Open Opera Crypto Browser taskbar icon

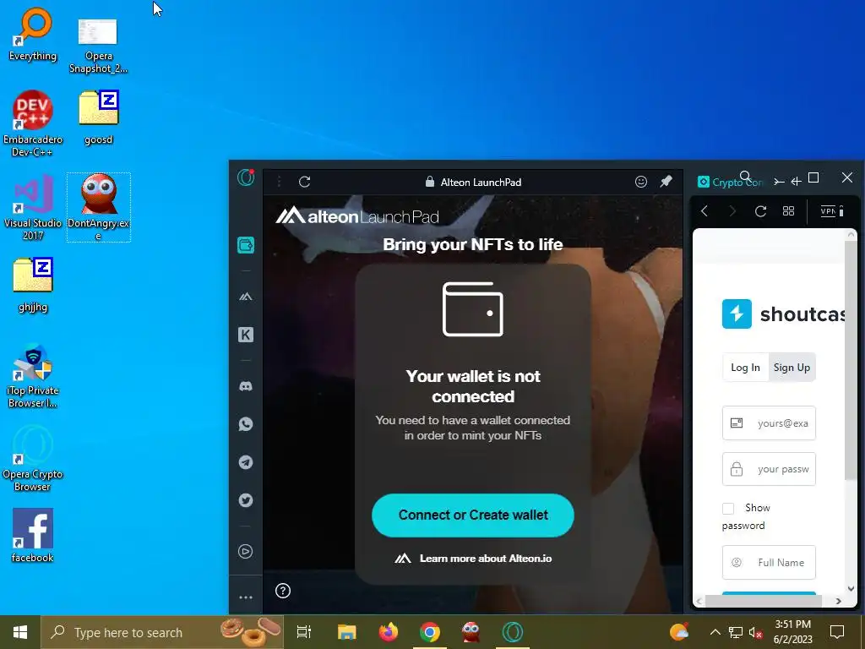(x=513, y=632)
